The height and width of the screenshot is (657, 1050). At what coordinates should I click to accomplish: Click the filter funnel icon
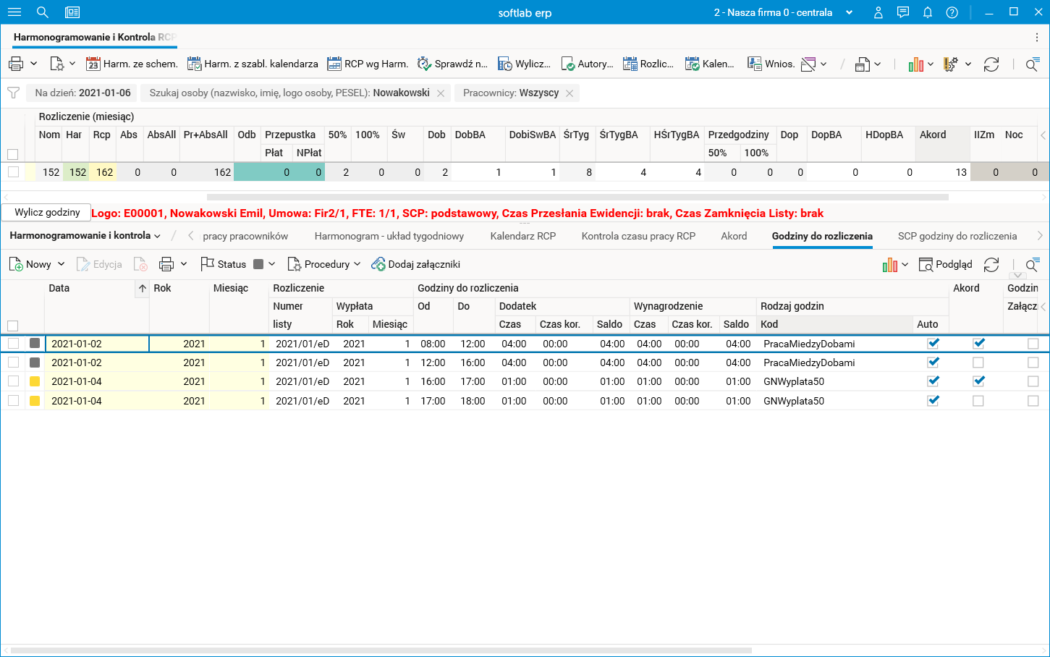13,93
